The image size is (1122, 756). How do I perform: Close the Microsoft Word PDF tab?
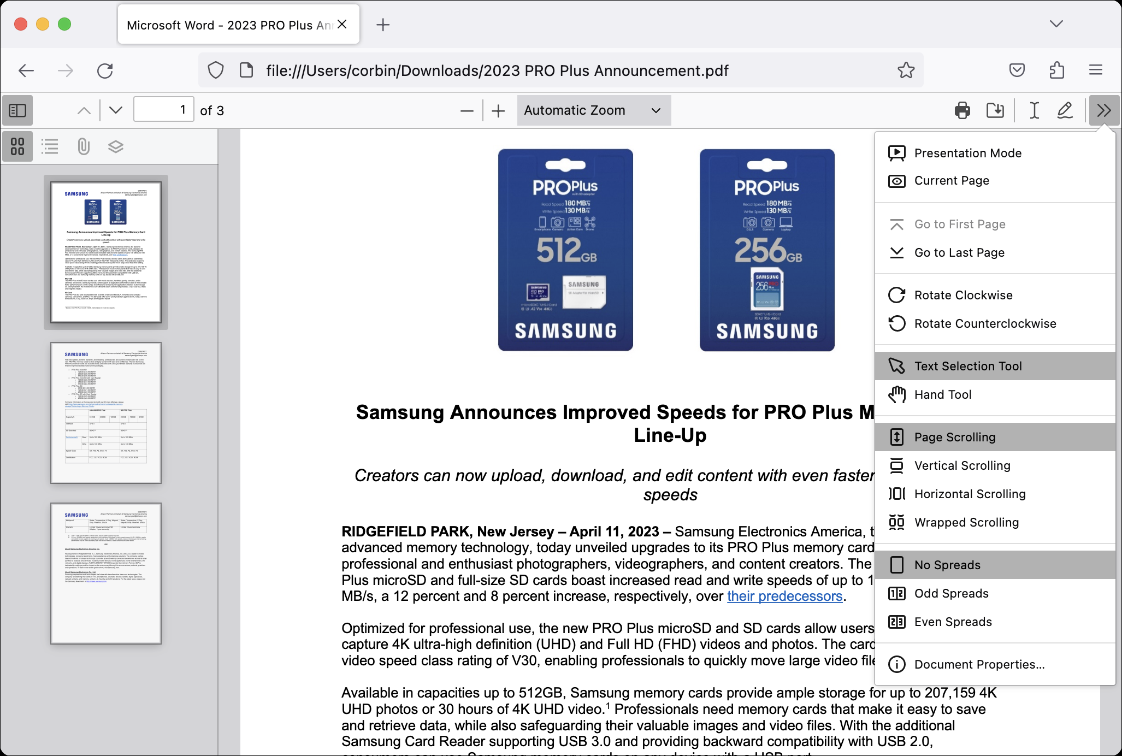(x=342, y=24)
